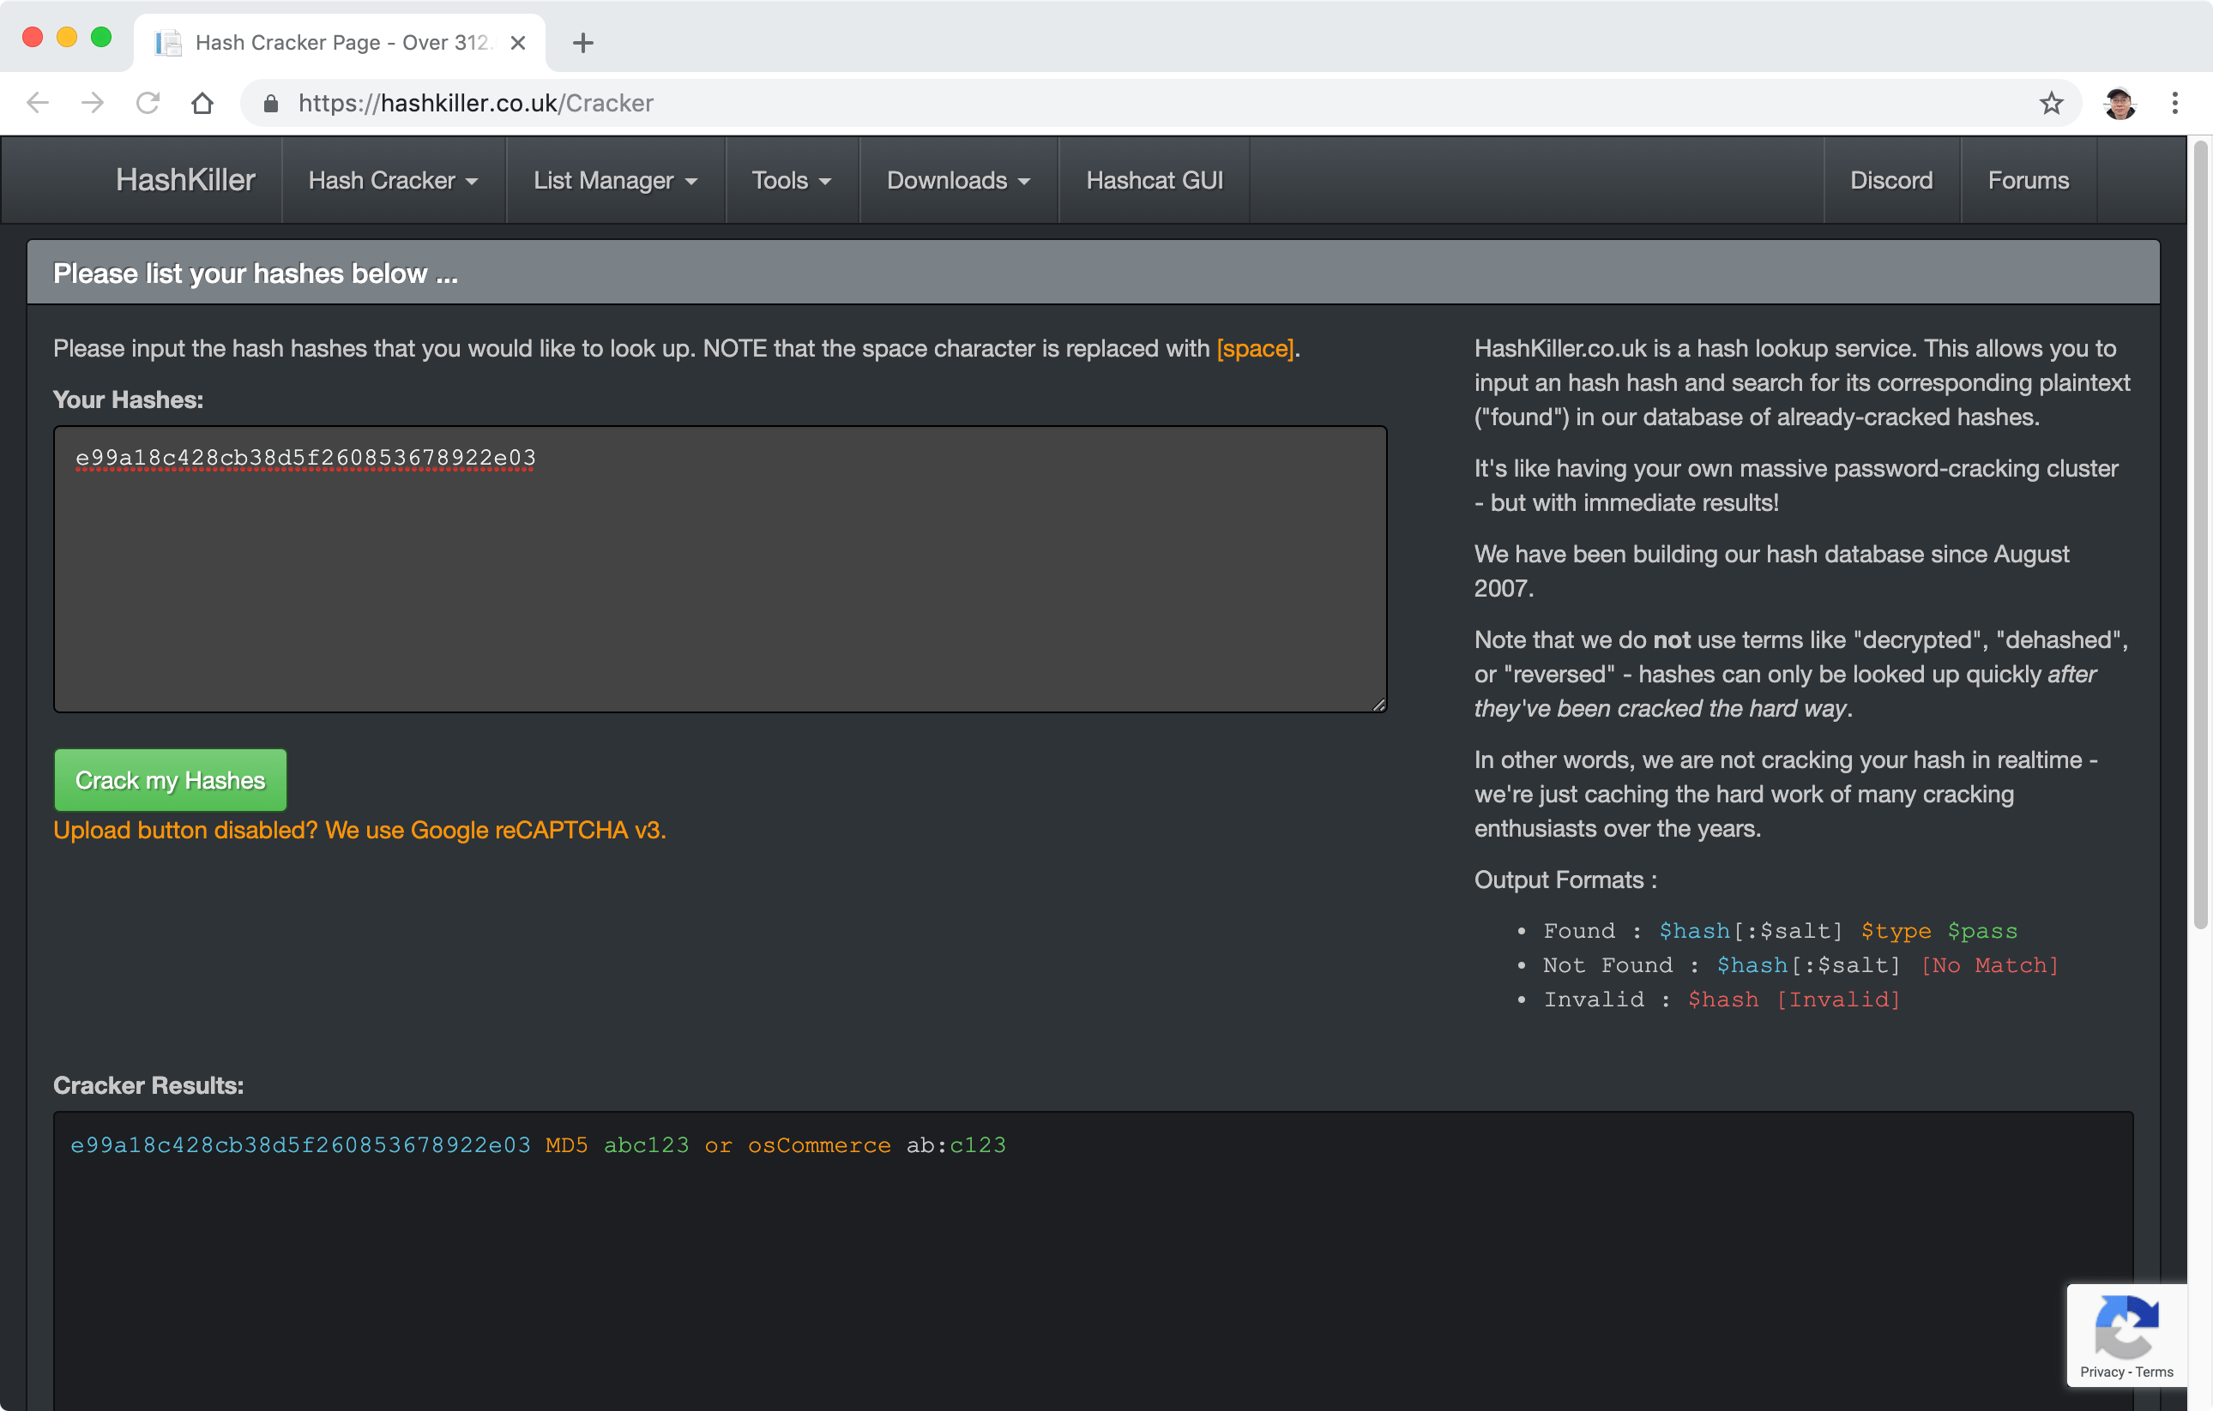
Task: Click the Cracker Results heading
Action: (x=148, y=1085)
